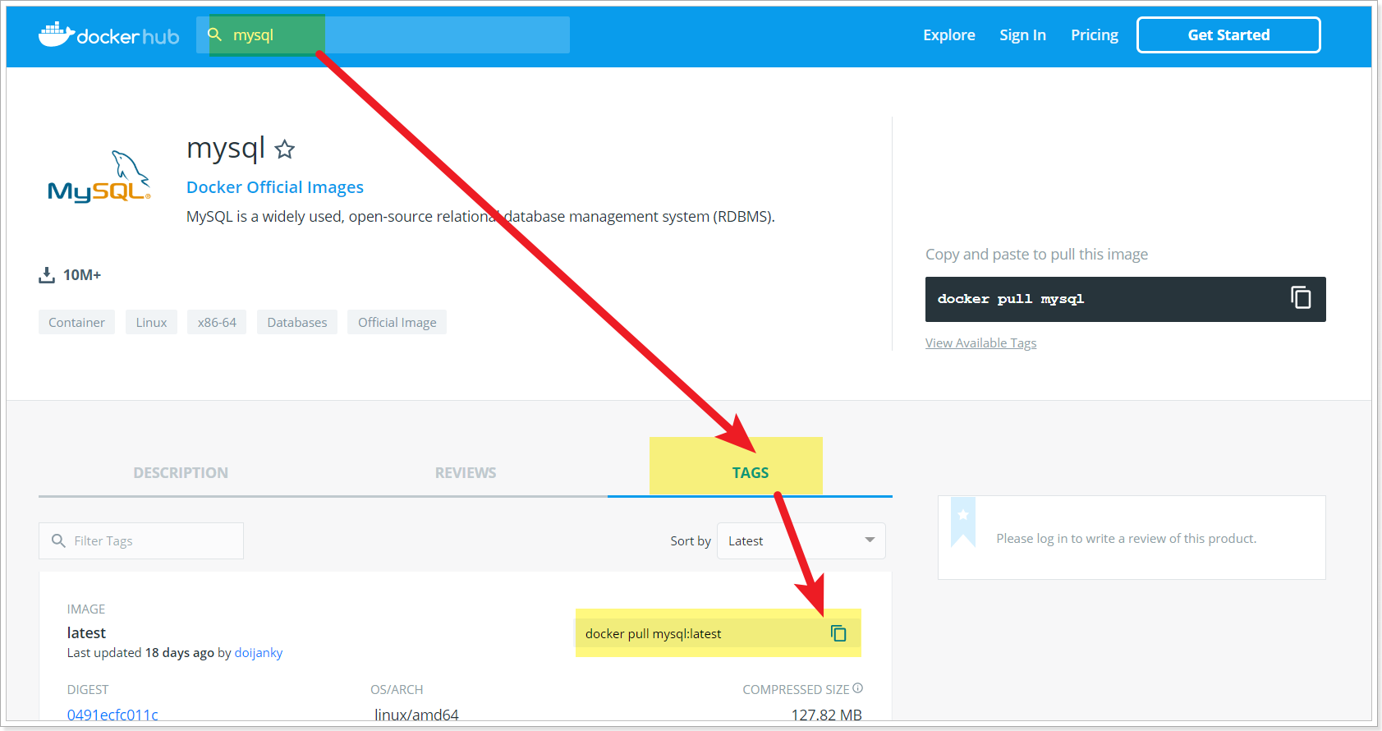Click the MySQL RDBMS description text
This screenshot has width=1382, height=731.
click(480, 217)
